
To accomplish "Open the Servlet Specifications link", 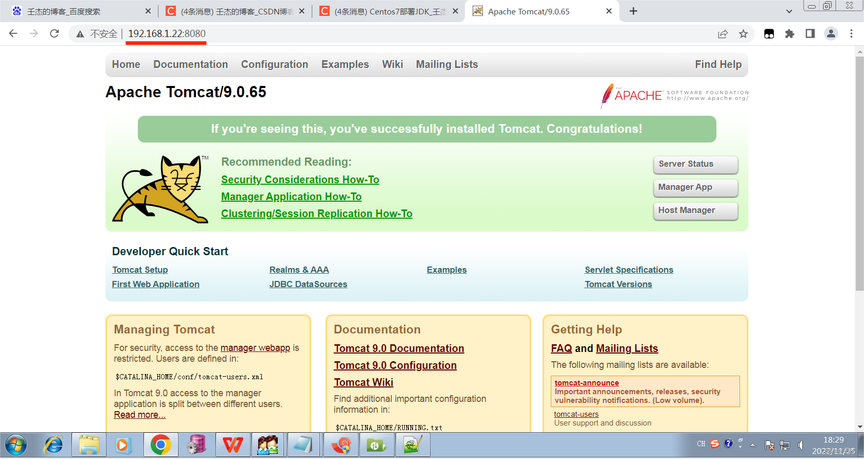I will click(628, 270).
